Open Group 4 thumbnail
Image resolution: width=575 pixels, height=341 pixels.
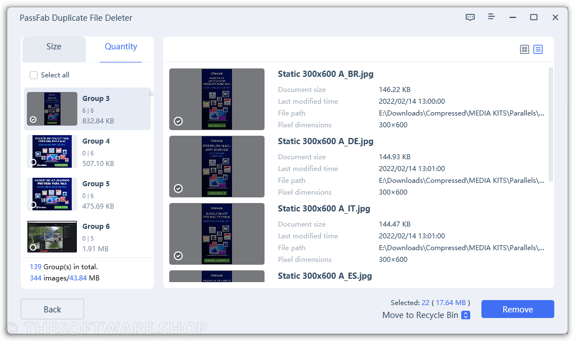click(52, 151)
